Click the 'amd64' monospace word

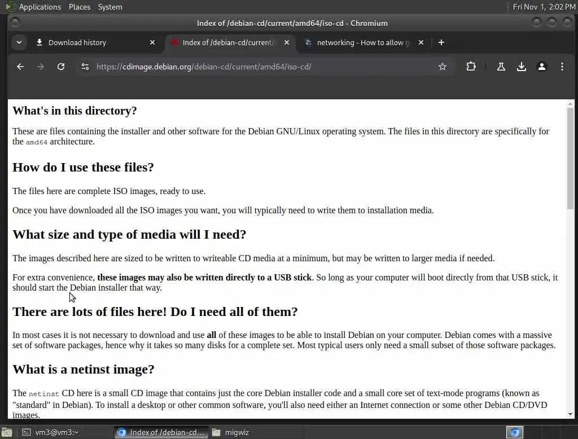[37, 142]
